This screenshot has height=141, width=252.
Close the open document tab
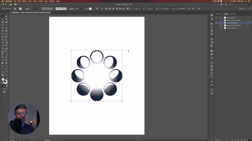[11, 13]
